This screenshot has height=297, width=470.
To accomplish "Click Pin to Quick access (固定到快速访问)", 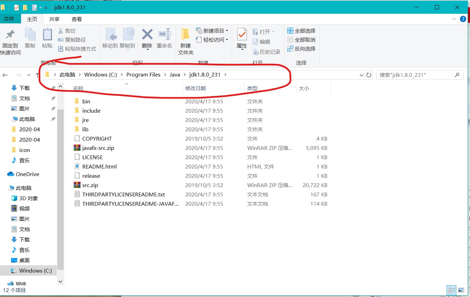I will 10,42.
